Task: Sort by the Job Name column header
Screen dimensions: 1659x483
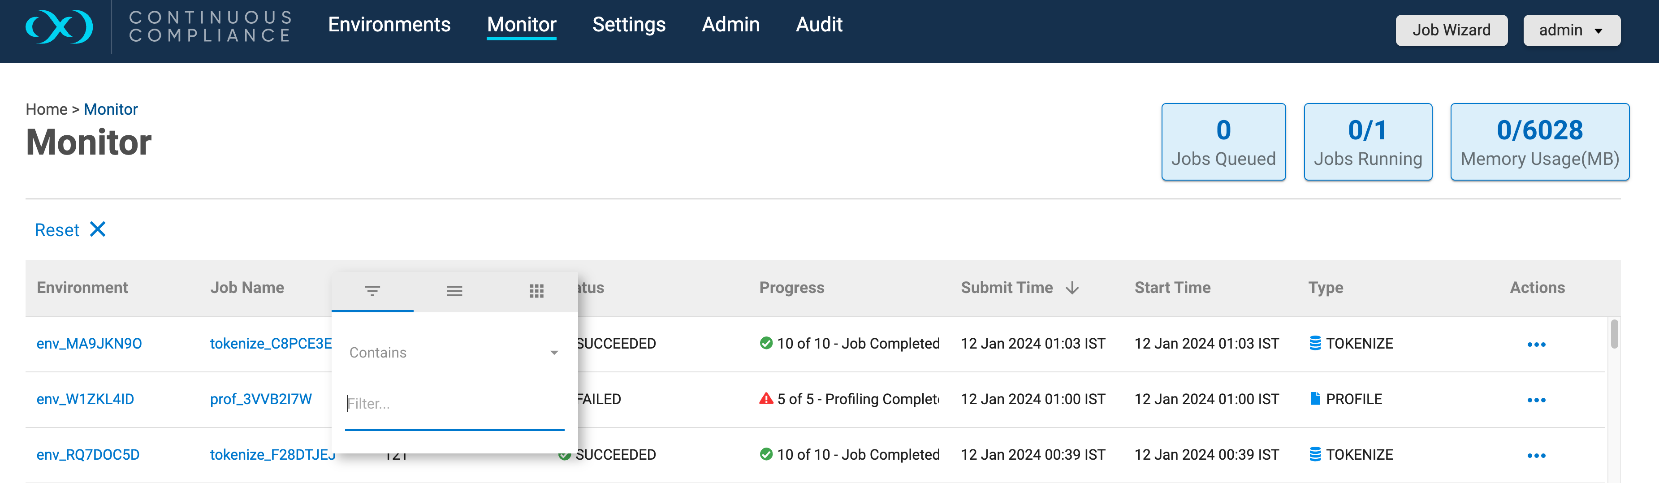Action: tap(247, 288)
